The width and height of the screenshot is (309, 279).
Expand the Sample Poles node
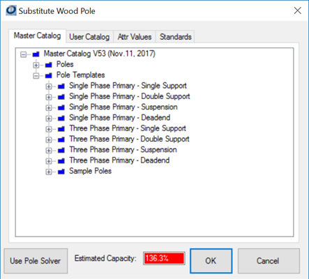pyautogui.click(x=49, y=172)
